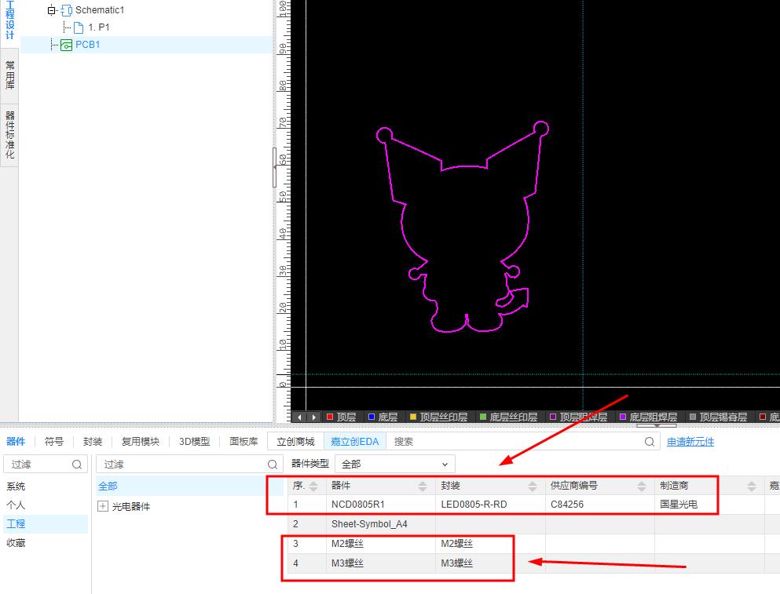Click the red 顶层 color swatch

(330, 417)
